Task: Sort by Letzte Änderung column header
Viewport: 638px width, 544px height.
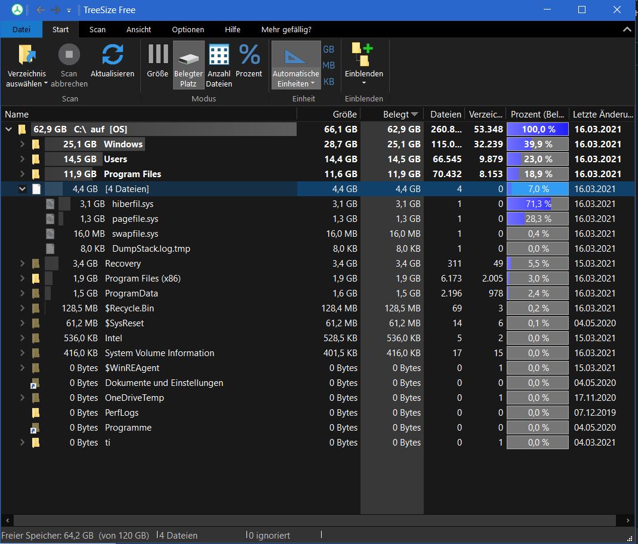Action: click(603, 115)
